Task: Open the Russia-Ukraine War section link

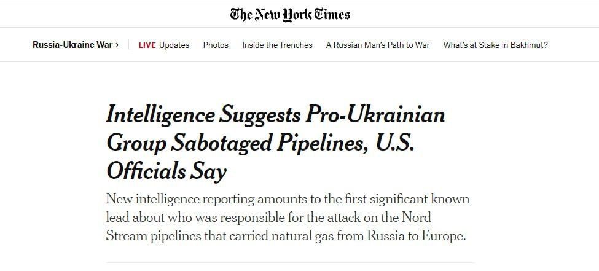Action: pos(72,45)
